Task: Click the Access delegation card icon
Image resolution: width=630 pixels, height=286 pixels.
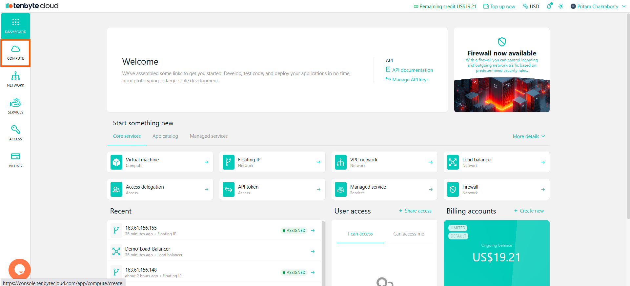Action: point(116,189)
